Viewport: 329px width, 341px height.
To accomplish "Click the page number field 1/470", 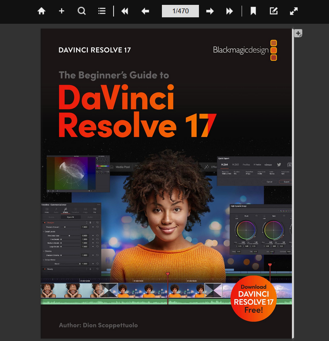I will (x=180, y=11).
